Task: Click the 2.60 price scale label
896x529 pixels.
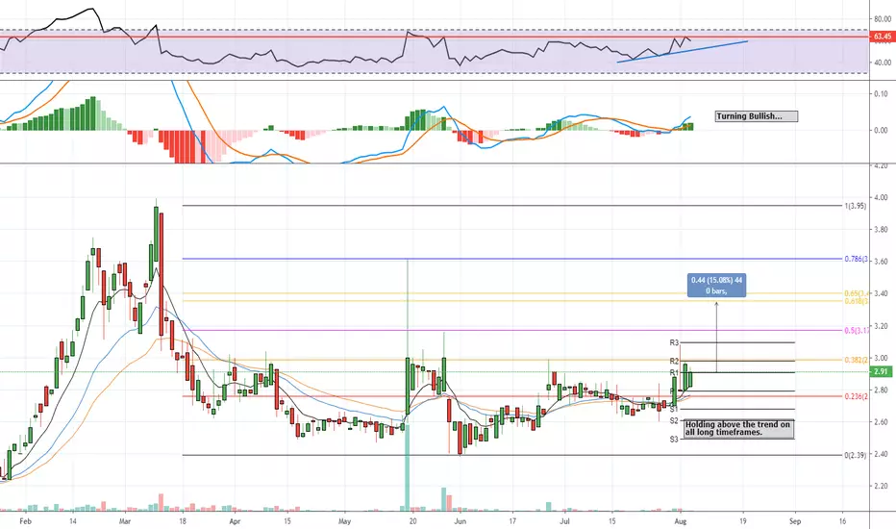Action: click(x=881, y=422)
